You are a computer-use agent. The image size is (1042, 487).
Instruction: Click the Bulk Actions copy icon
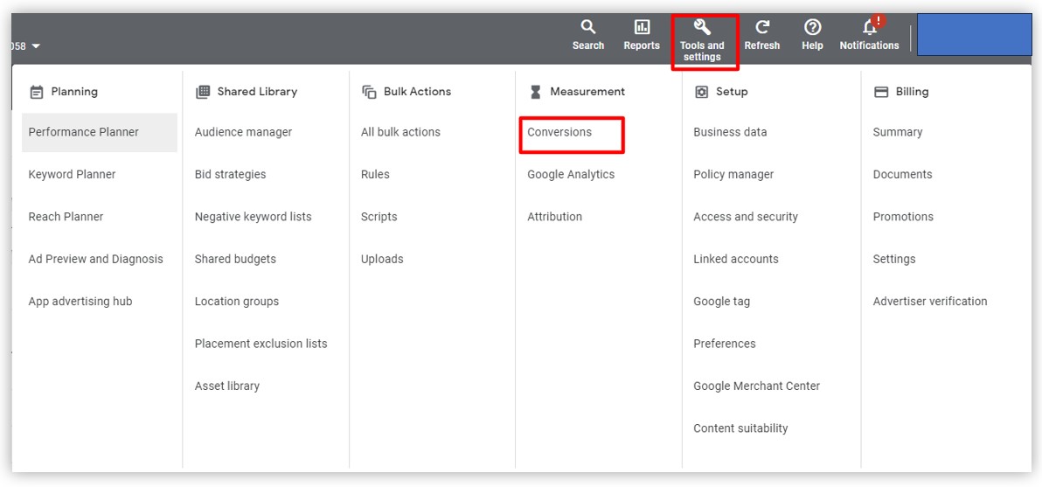(369, 92)
